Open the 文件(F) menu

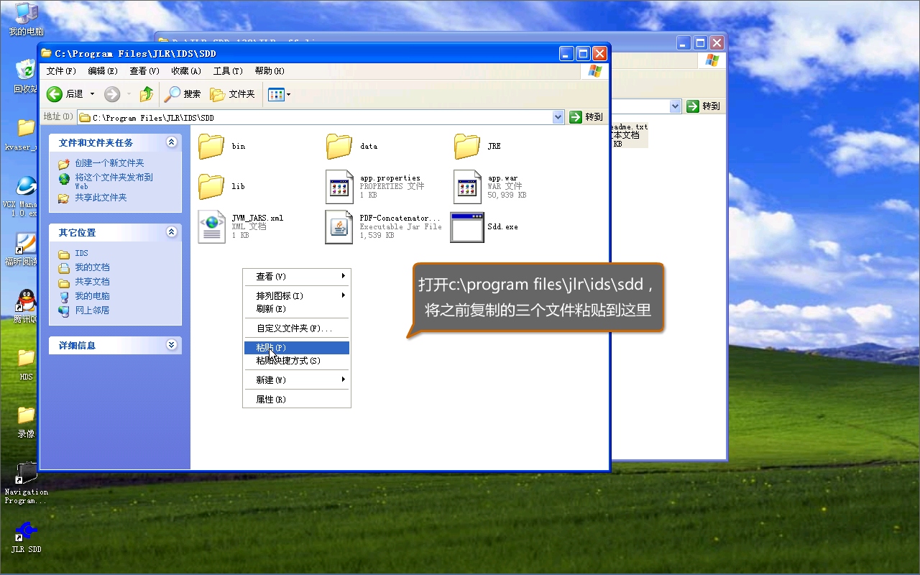point(61,71)
